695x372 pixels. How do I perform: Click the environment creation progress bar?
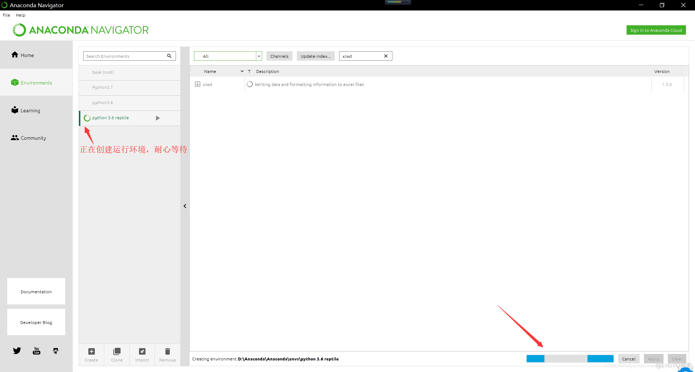(570, 359)
